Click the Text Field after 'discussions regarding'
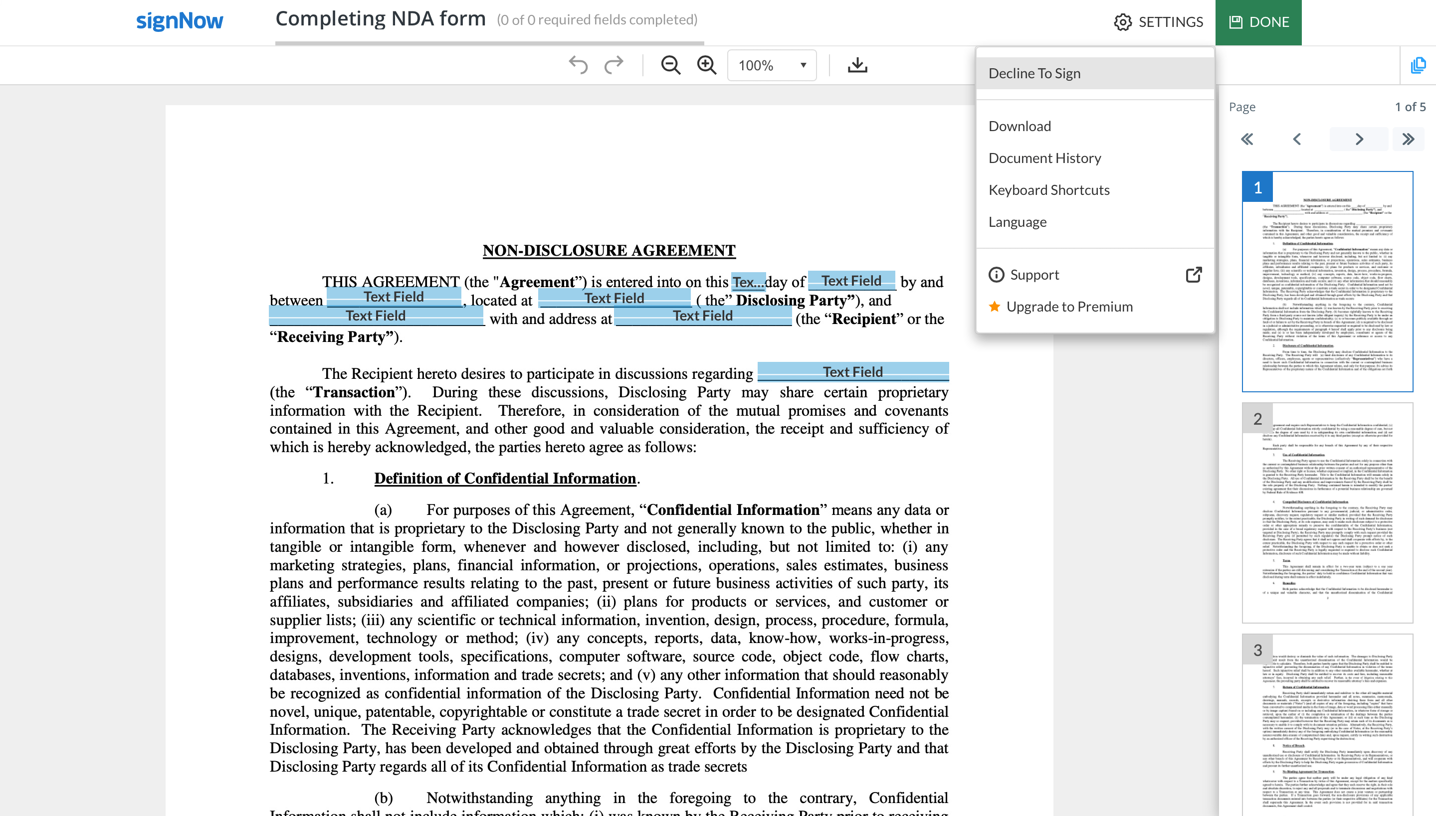 tap(852, 372)
